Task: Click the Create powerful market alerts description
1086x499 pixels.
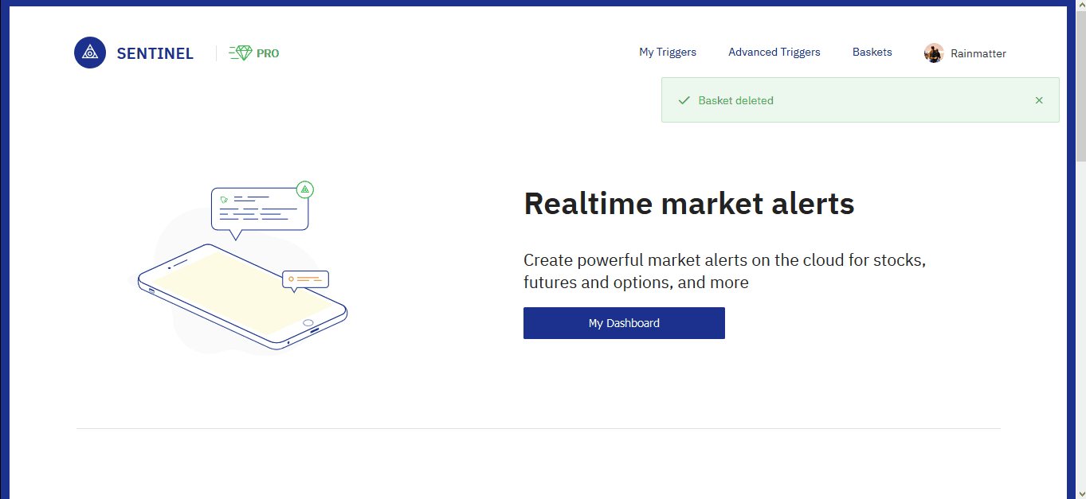Action: pyautogui.click(x=724, y=271)
